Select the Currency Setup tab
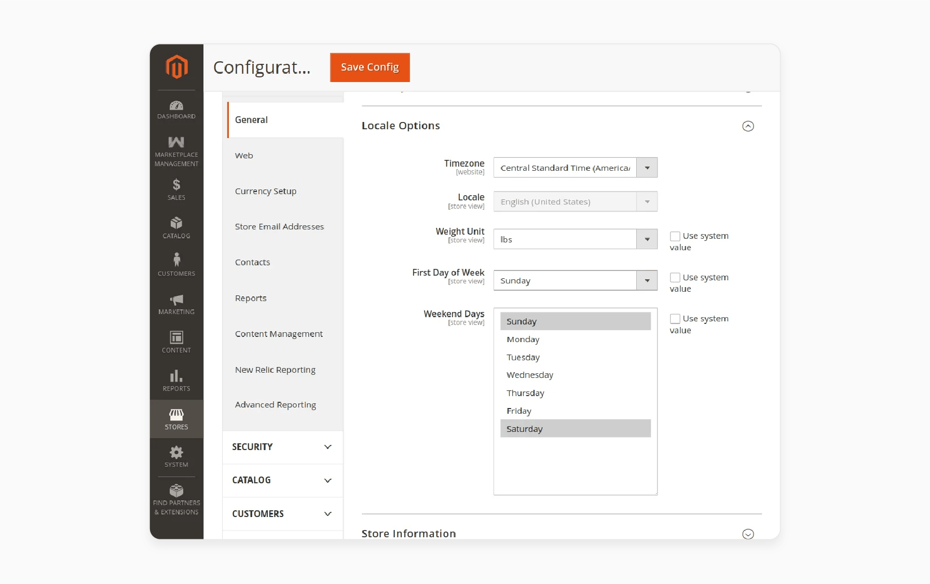 click(283, 191)
